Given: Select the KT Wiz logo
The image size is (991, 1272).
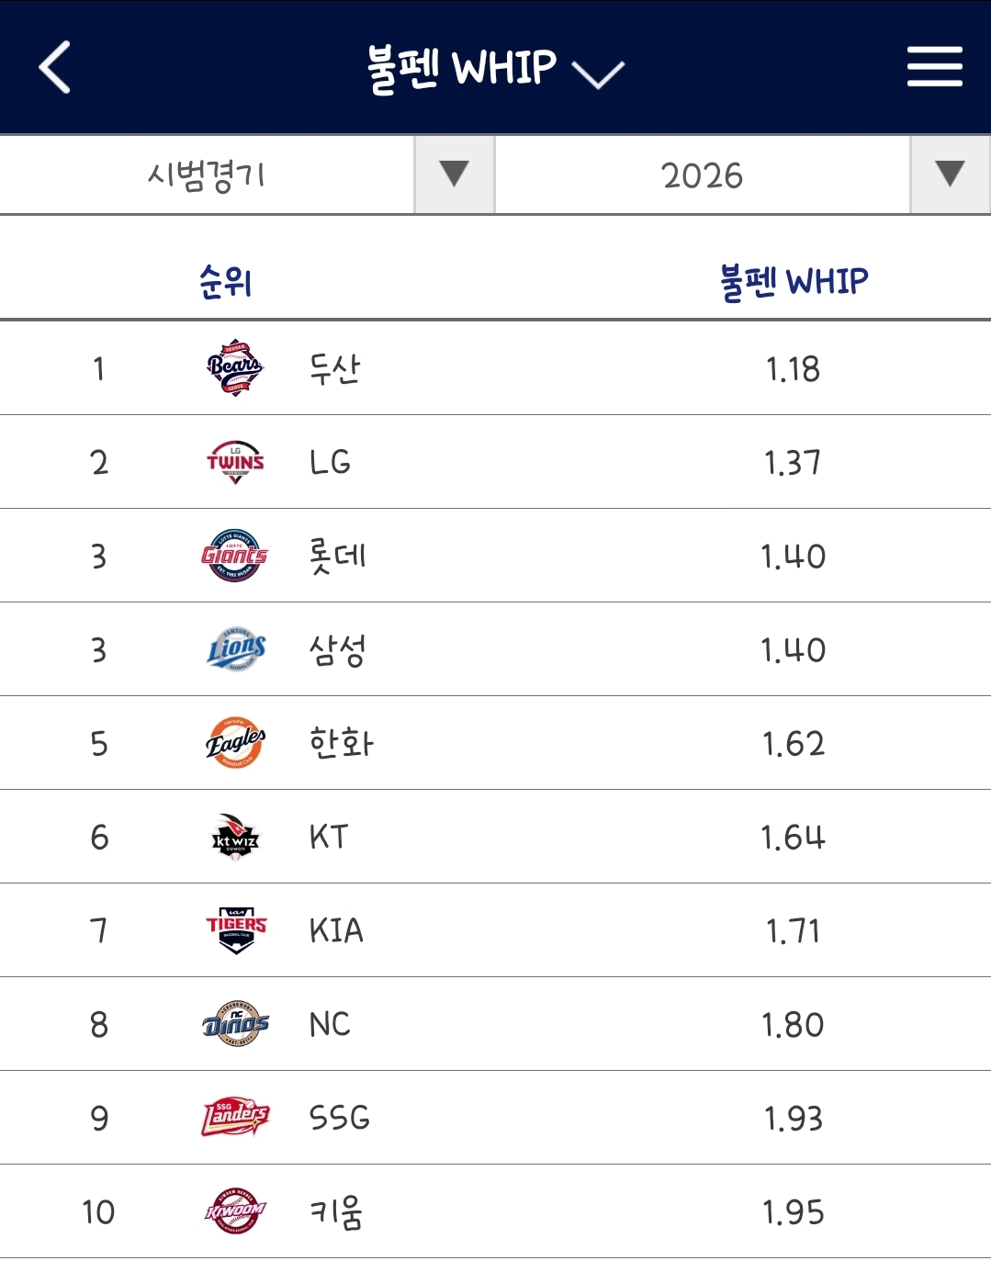Looking at the screenshot, I should tap(235, 837).
